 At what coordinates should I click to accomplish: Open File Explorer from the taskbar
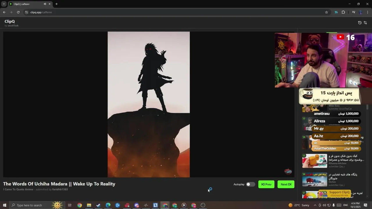click(x=89, y=205)
